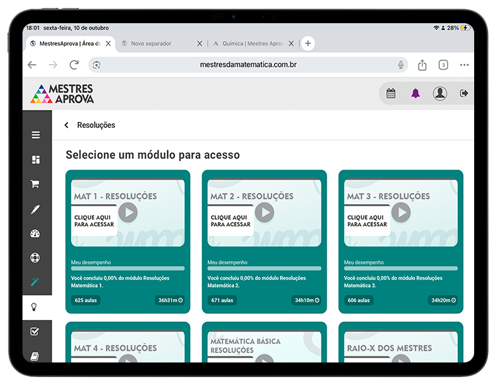Click the 625 aulas badge
Screen dimensions: 496x385
pos(86,300)
